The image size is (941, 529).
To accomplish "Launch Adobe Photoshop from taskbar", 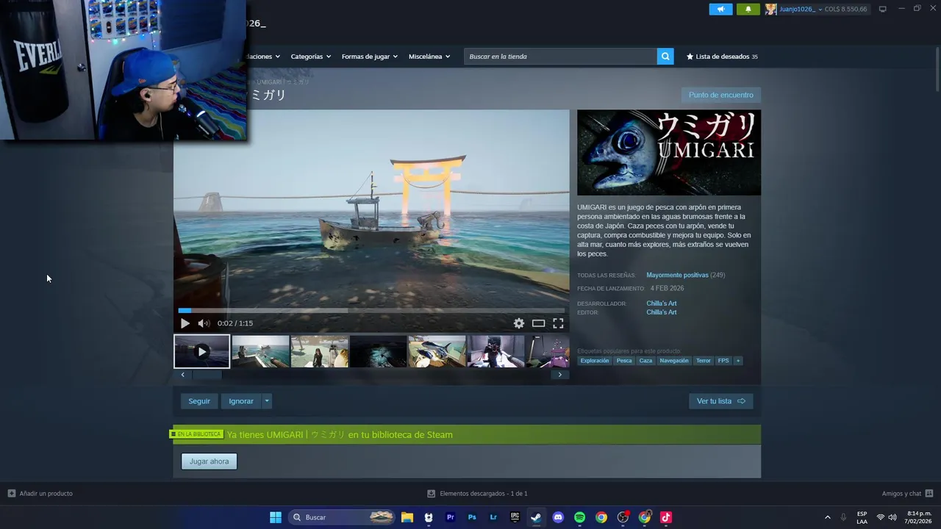I will click(472, 517).
